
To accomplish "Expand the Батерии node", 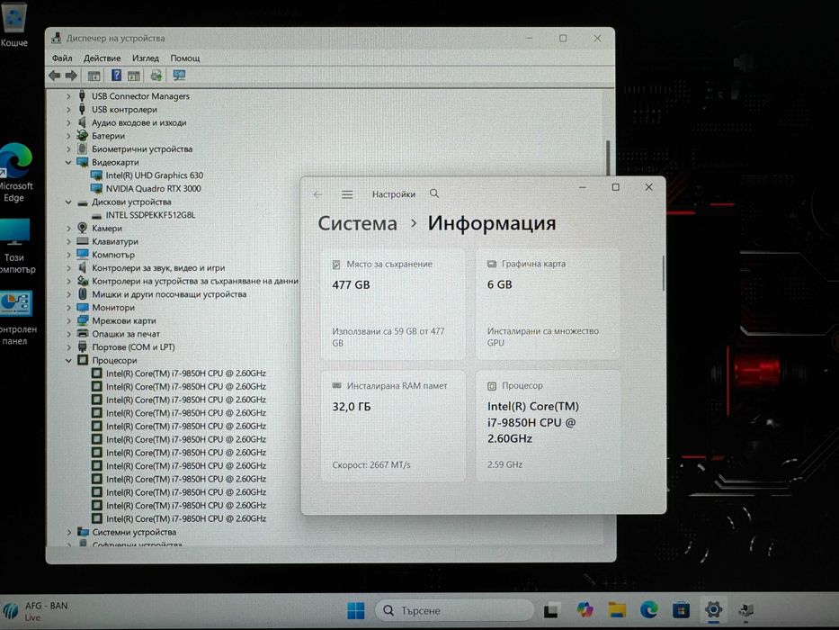I will [68, 136].
